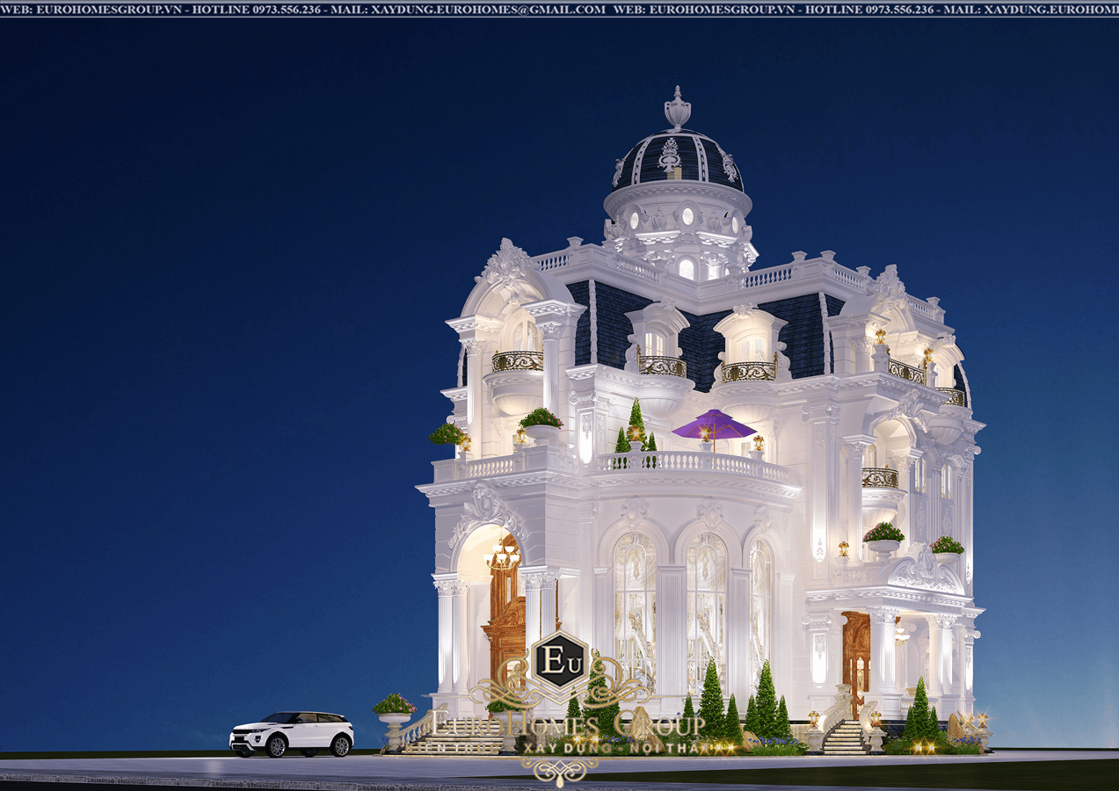Click the EuroHomes Group watermark text
Screen dimensions: 1119x791
(x=567, y=724)
